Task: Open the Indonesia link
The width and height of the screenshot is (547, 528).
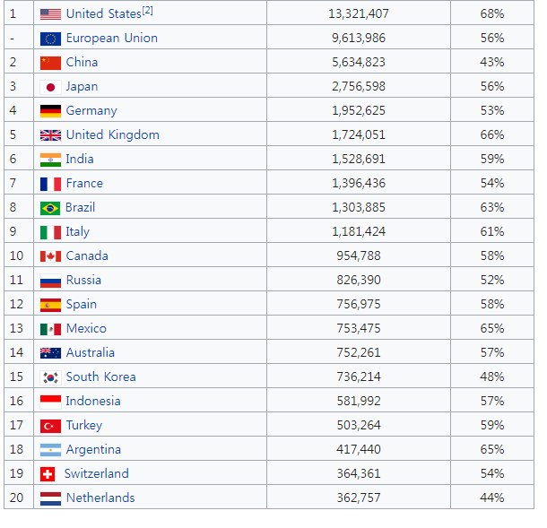Action: point(93,401)
